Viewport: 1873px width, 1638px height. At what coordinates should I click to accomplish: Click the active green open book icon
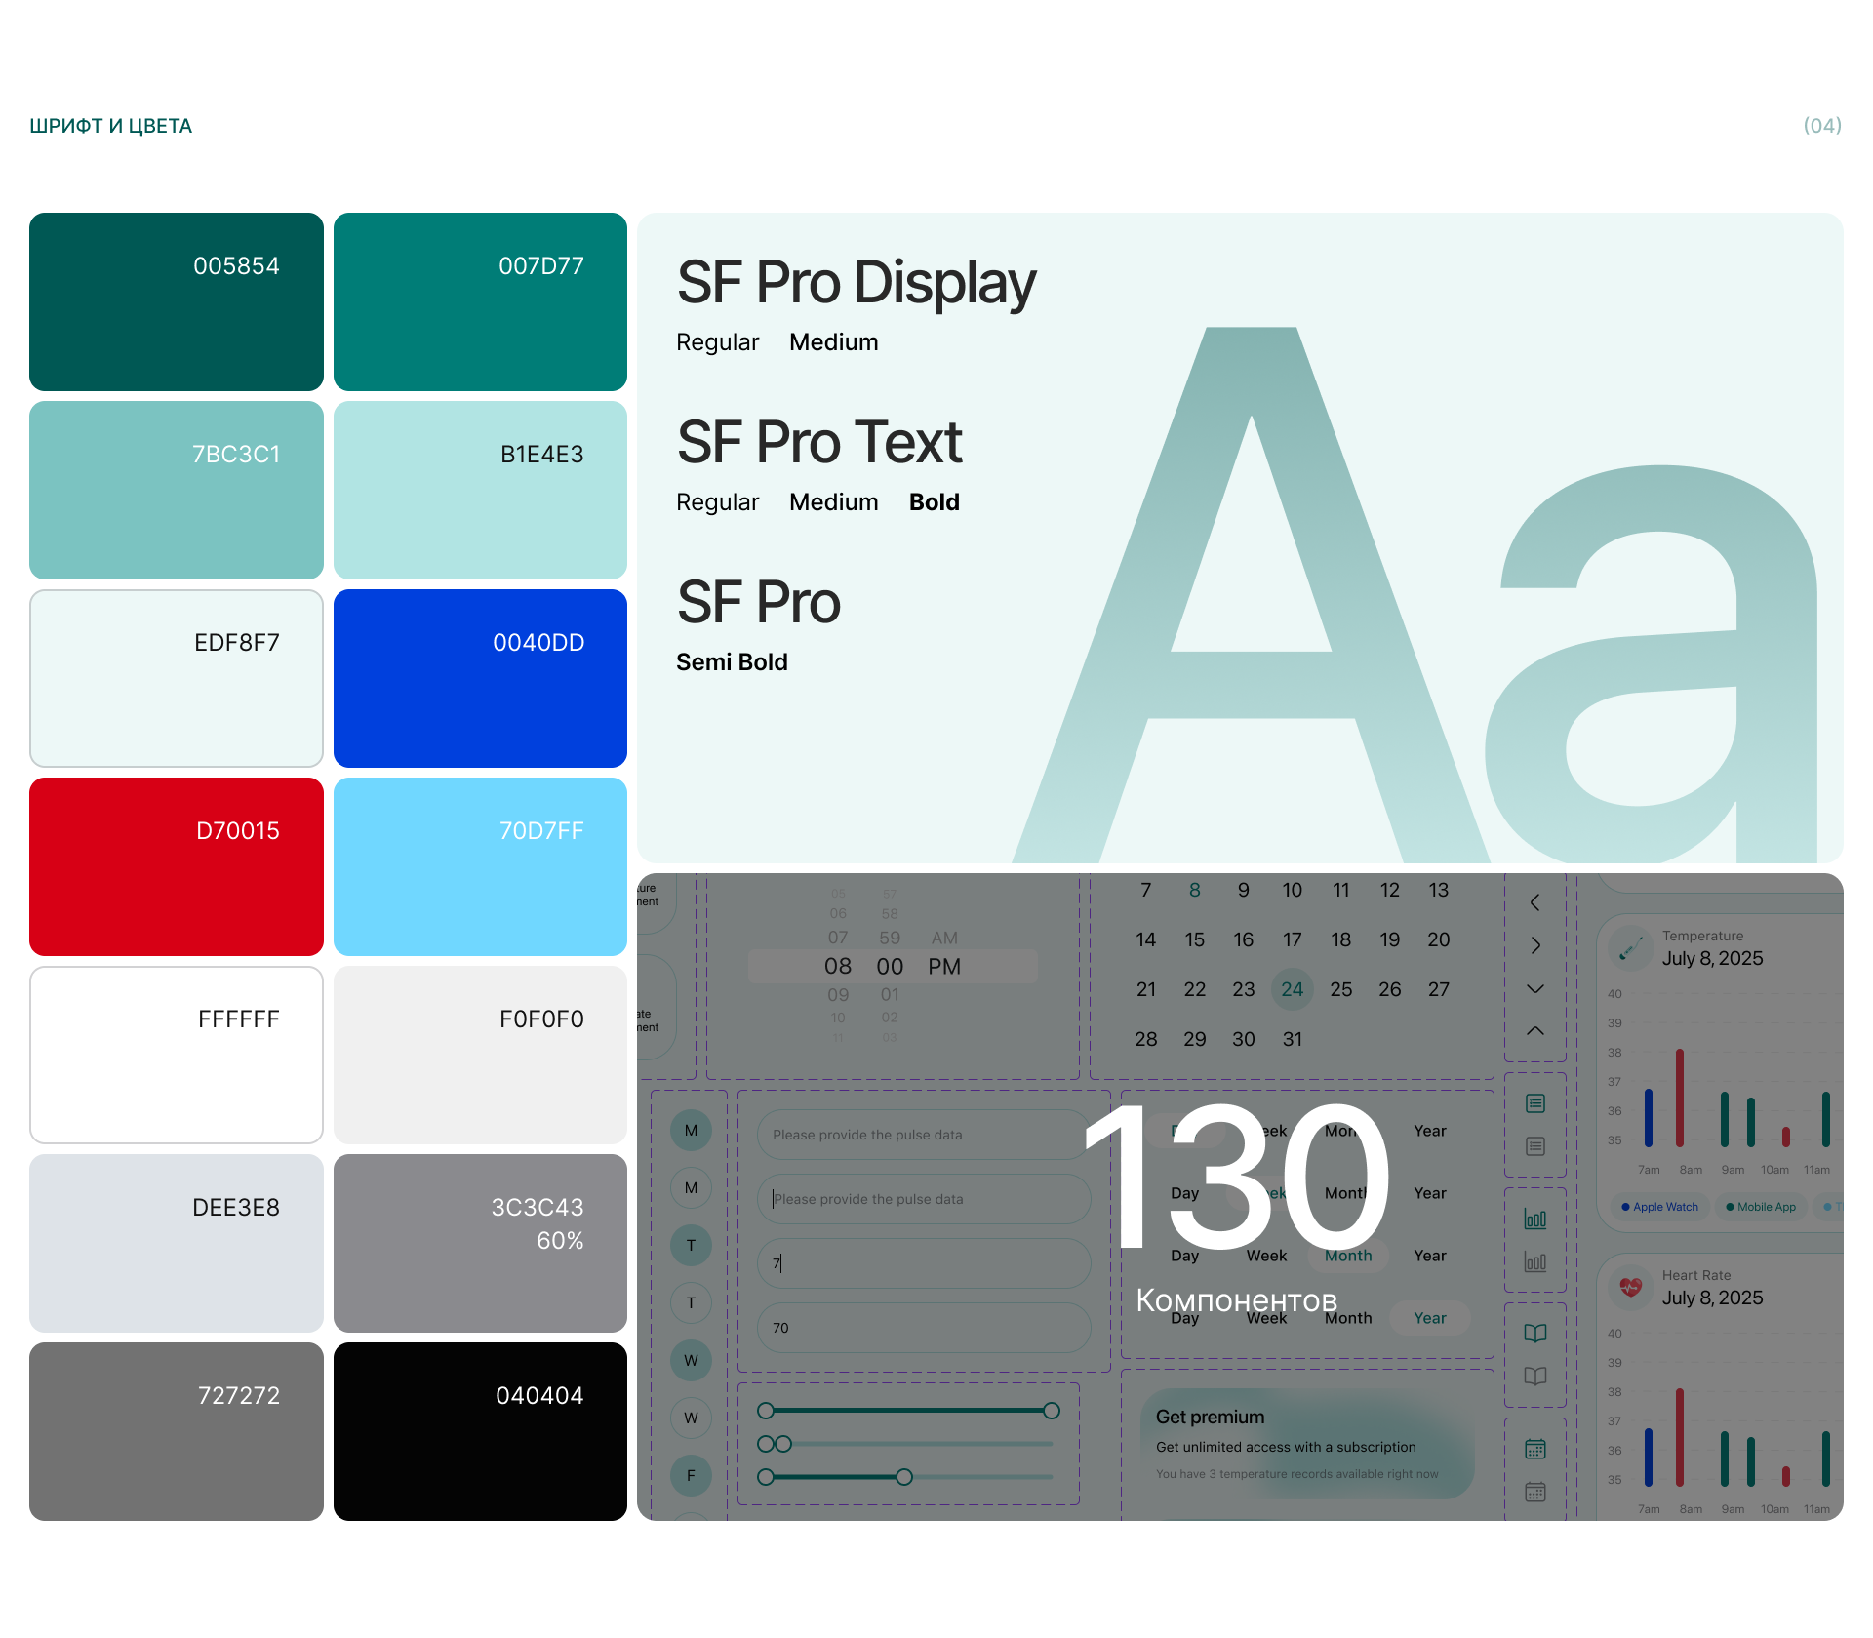click(x=1535, y=1333)
